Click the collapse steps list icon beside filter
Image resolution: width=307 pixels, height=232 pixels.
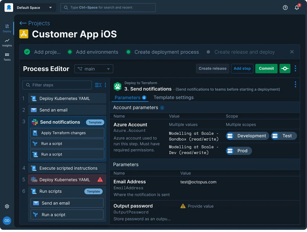tap(98, 85)
